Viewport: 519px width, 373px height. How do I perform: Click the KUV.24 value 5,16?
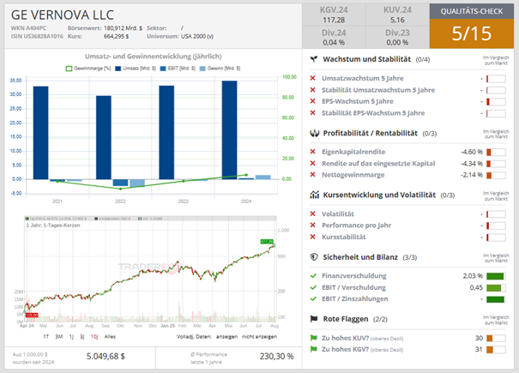[x=397, y=21]
